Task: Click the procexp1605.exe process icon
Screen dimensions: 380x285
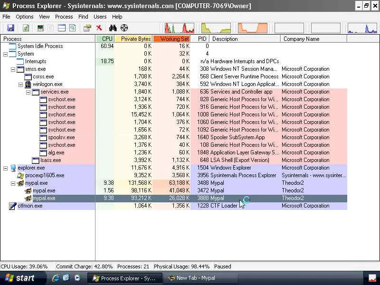Action: coord(20,175)
